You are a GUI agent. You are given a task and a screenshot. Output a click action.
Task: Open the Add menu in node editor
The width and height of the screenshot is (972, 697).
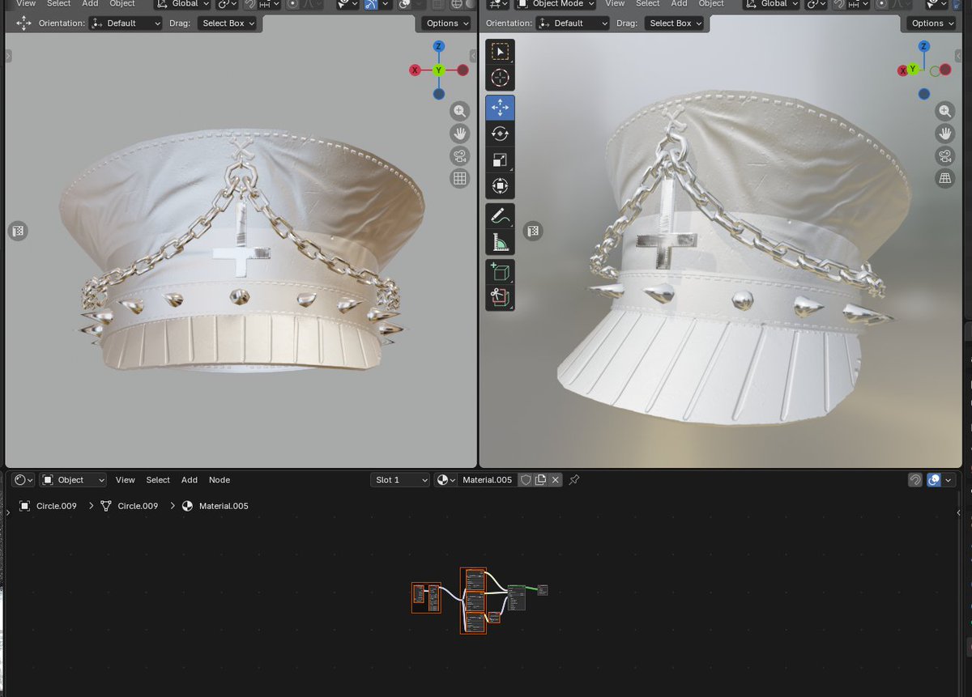[190, 480]
